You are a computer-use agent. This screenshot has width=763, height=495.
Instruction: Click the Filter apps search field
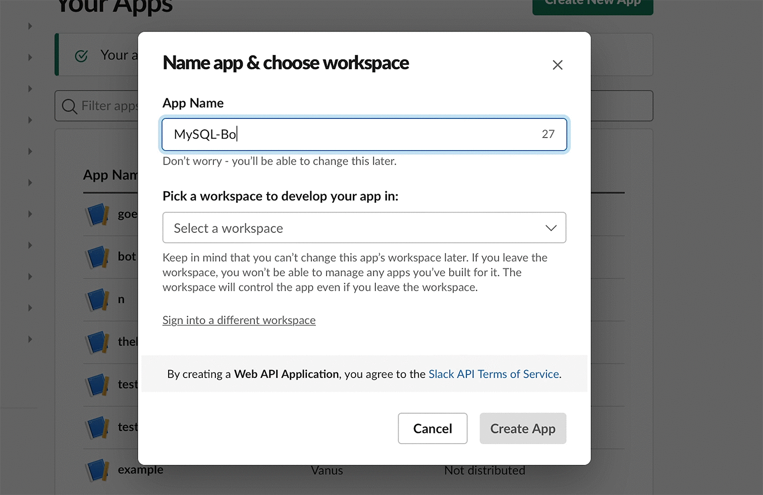[x=96, y=106]
